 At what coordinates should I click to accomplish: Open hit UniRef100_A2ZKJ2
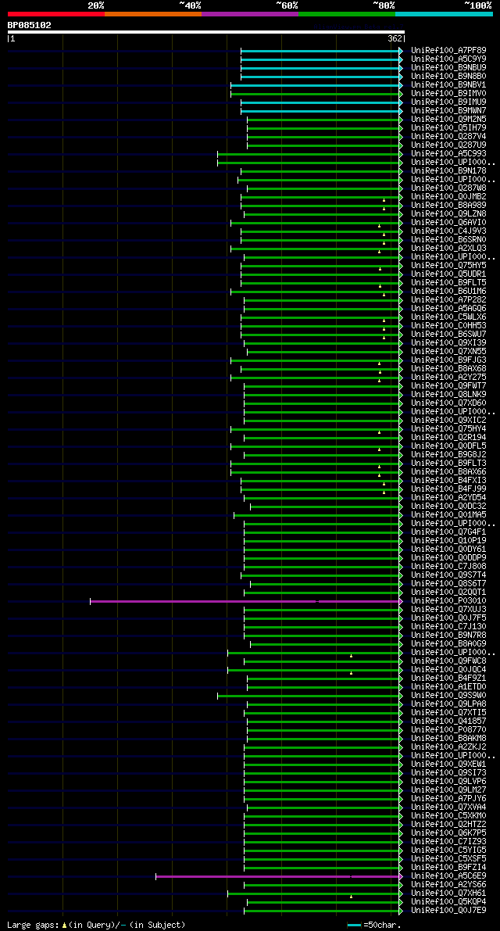448,747
